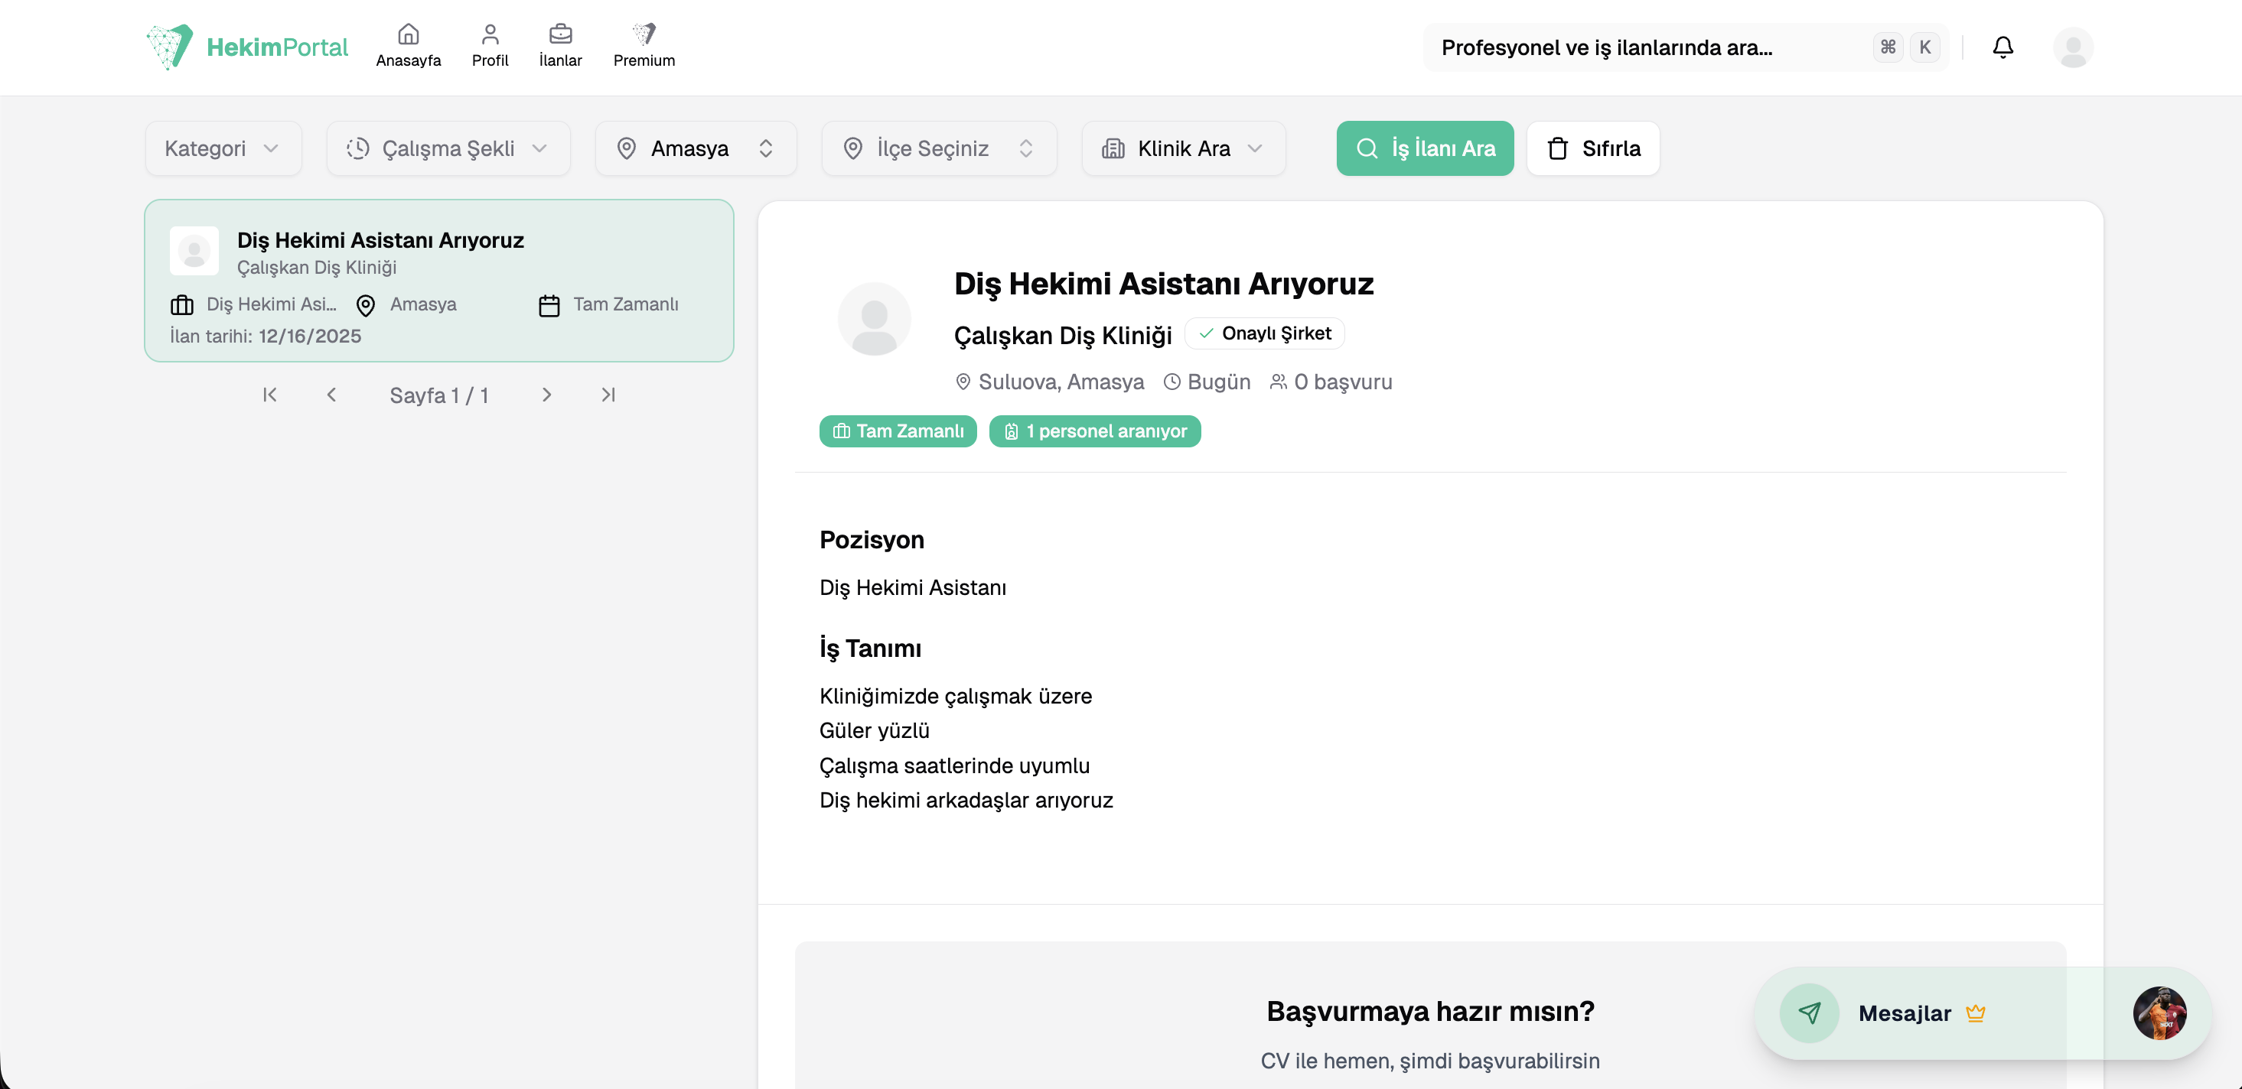The height and width of the screenshot is (1089, 2242).
Task: Go to previous page chevron
Action: 331,395
